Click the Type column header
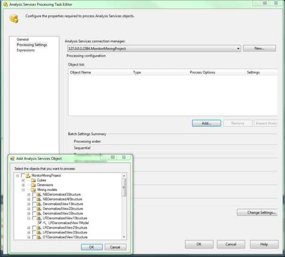This screenshot has height=257, width=285. point(160,72)
